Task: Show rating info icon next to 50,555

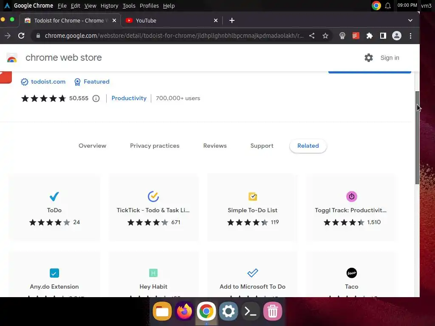Action: coord(96,98)
